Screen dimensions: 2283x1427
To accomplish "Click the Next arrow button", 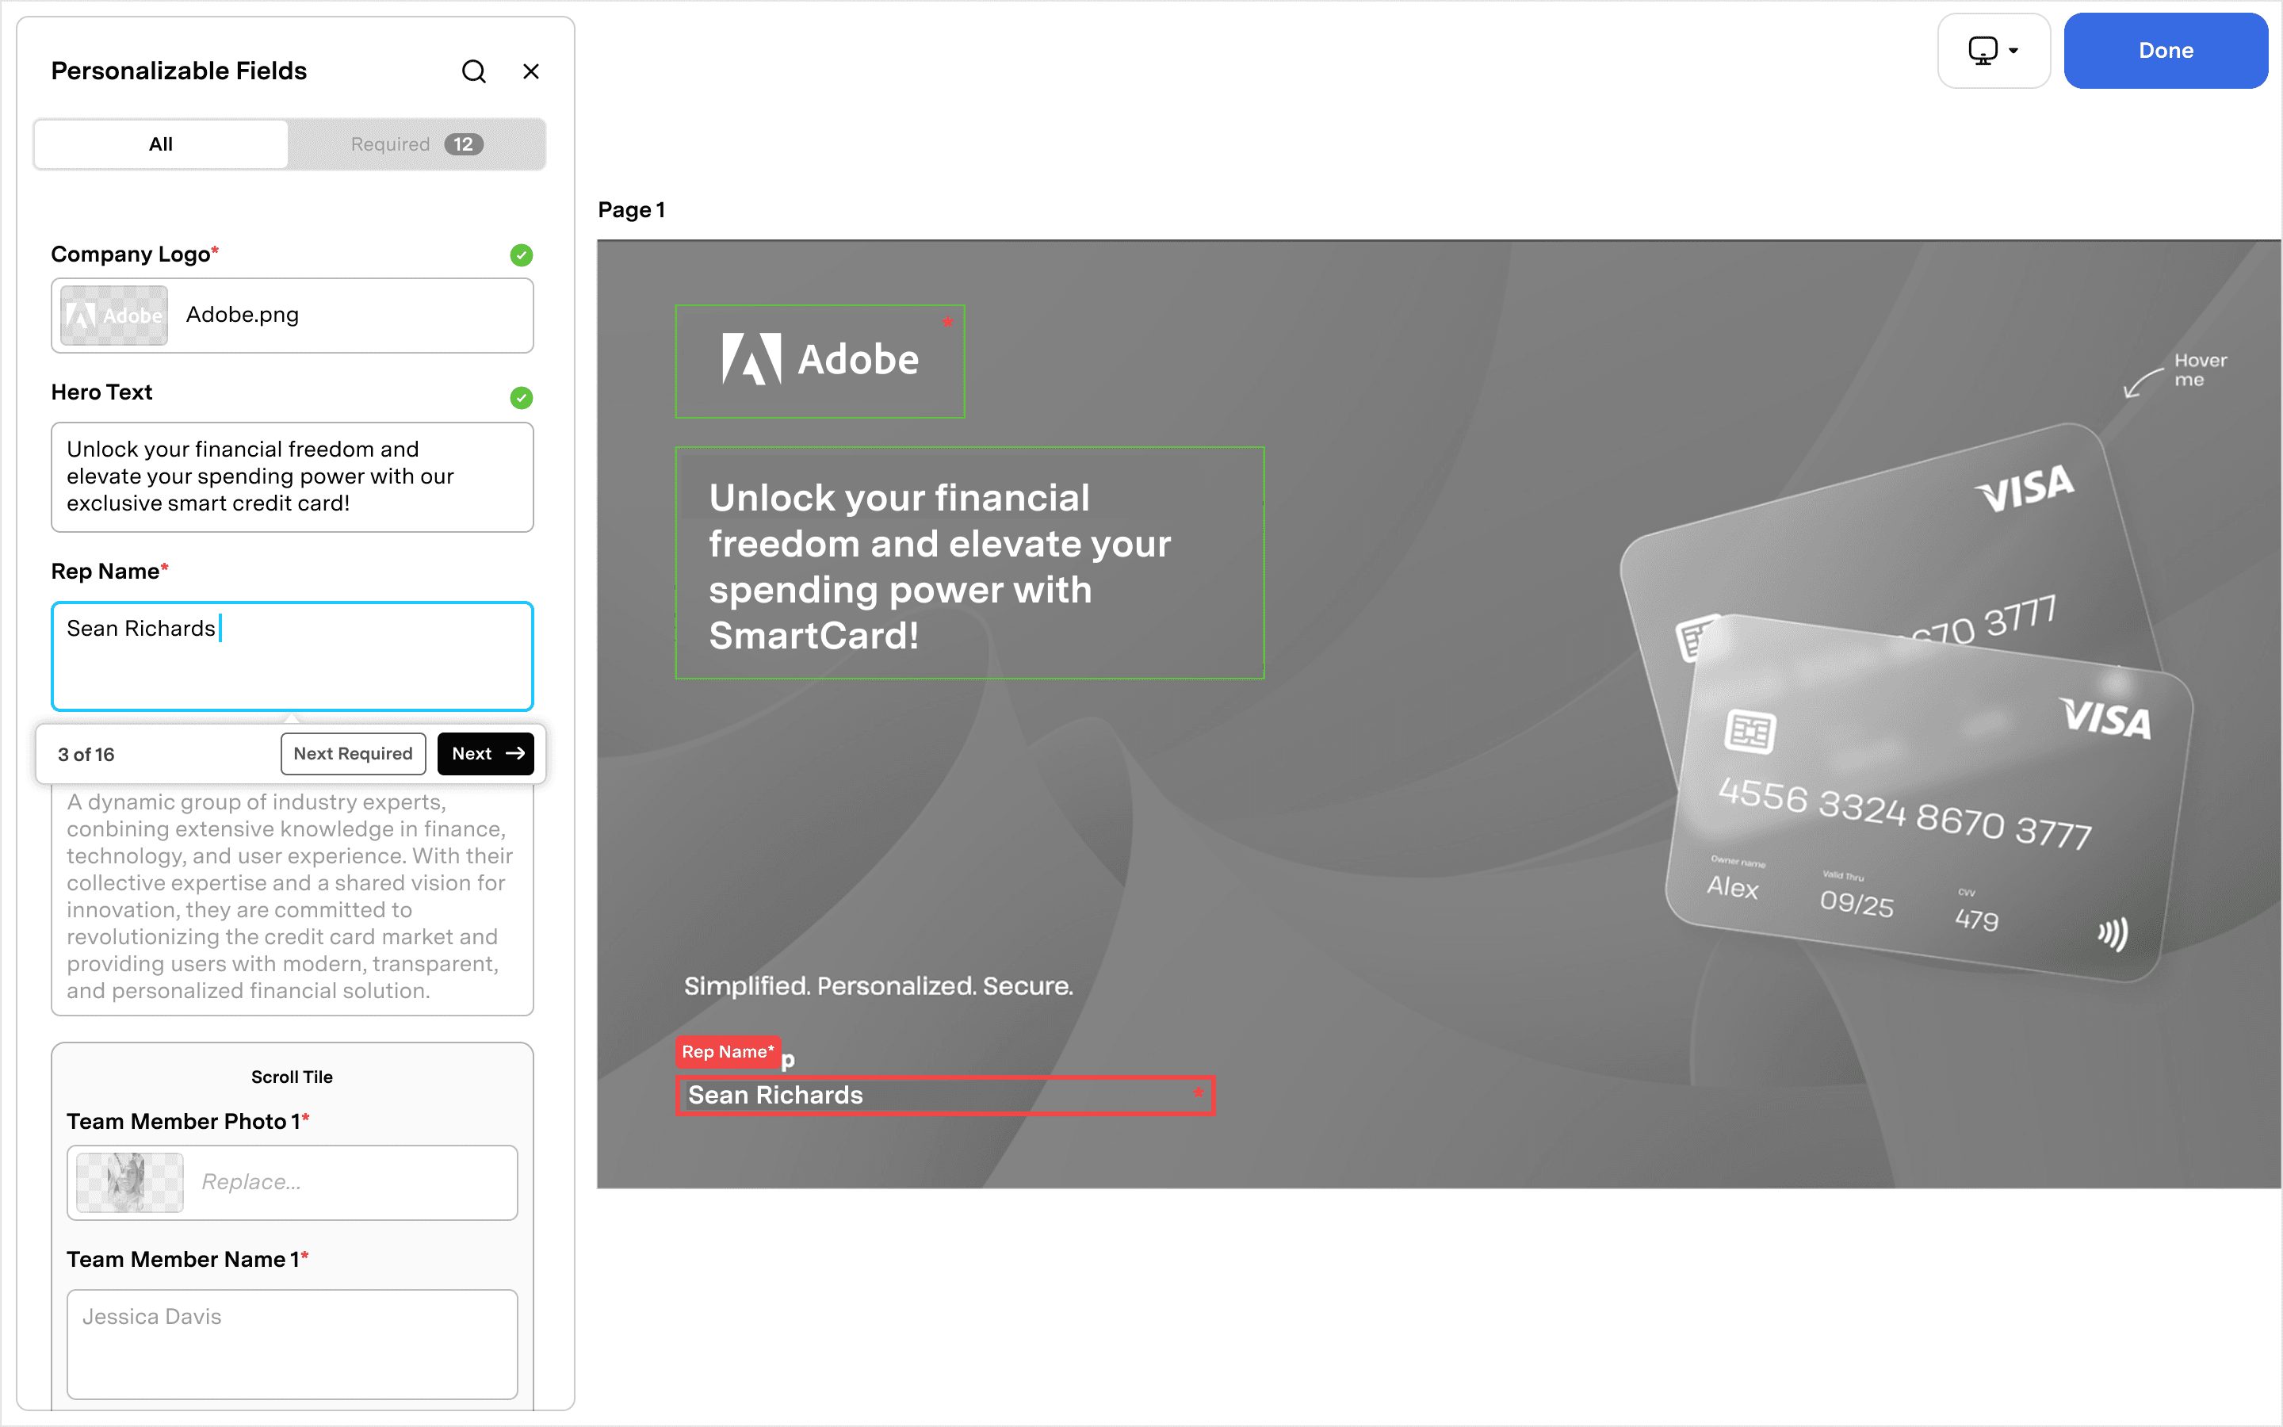I will [486, 754].
